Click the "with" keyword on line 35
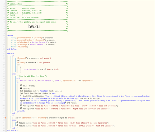 [x=18, y=79]
